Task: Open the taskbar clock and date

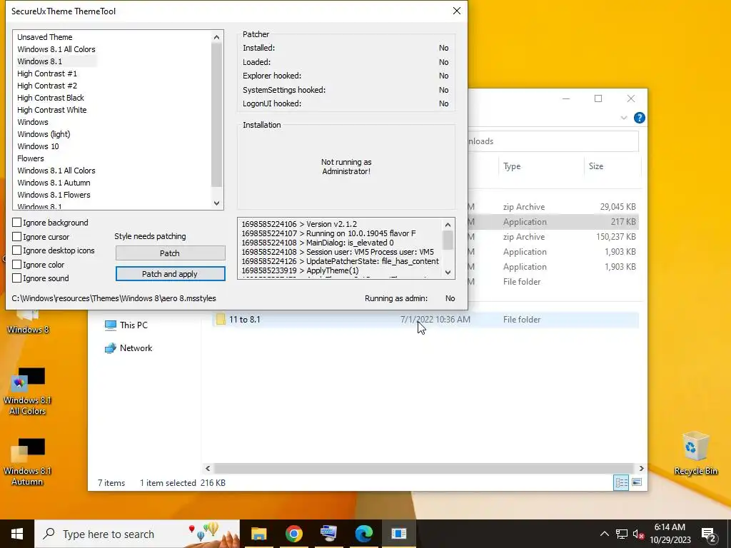Action: (670, 534)
